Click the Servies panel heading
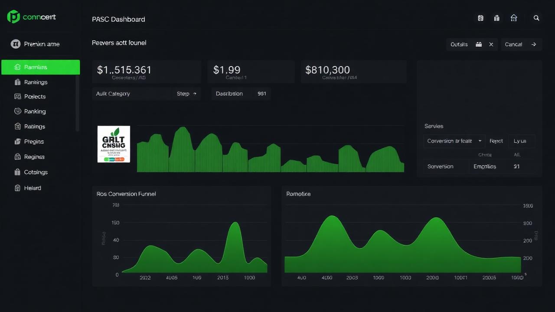 434,126
